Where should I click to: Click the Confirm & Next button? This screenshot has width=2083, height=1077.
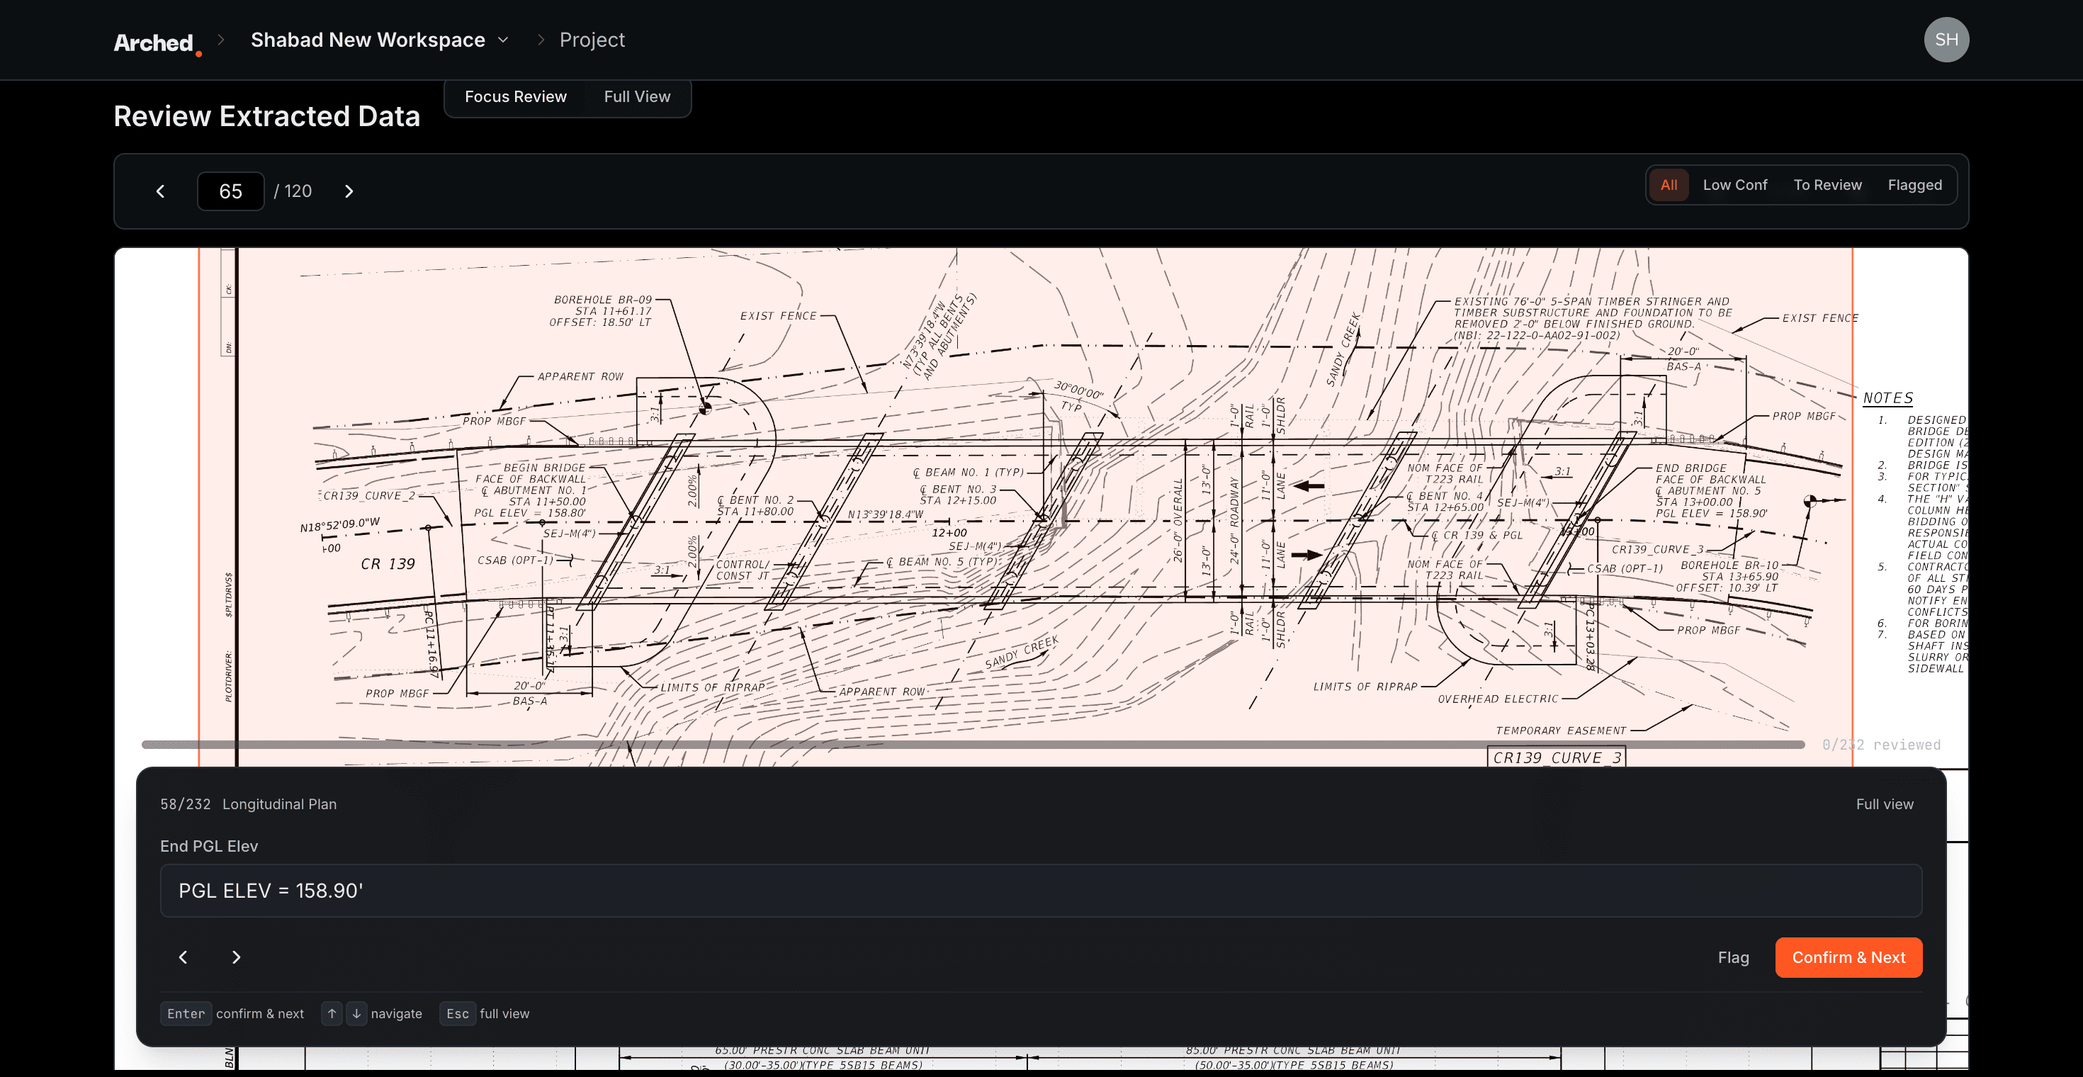click(1848, 957)
